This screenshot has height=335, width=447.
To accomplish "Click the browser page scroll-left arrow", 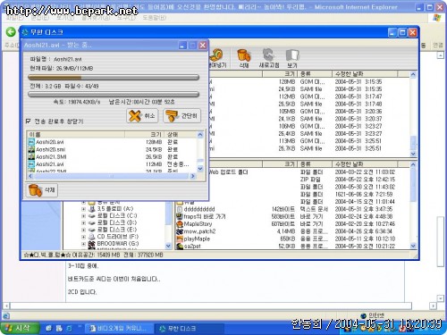I will (x=6, y=306).
